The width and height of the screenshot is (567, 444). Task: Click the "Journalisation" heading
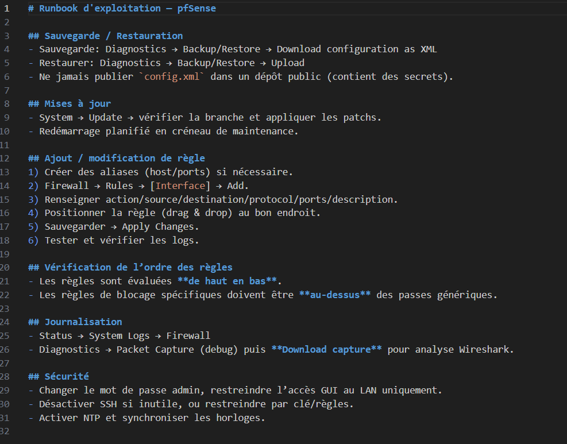click(x=83, y=322)
